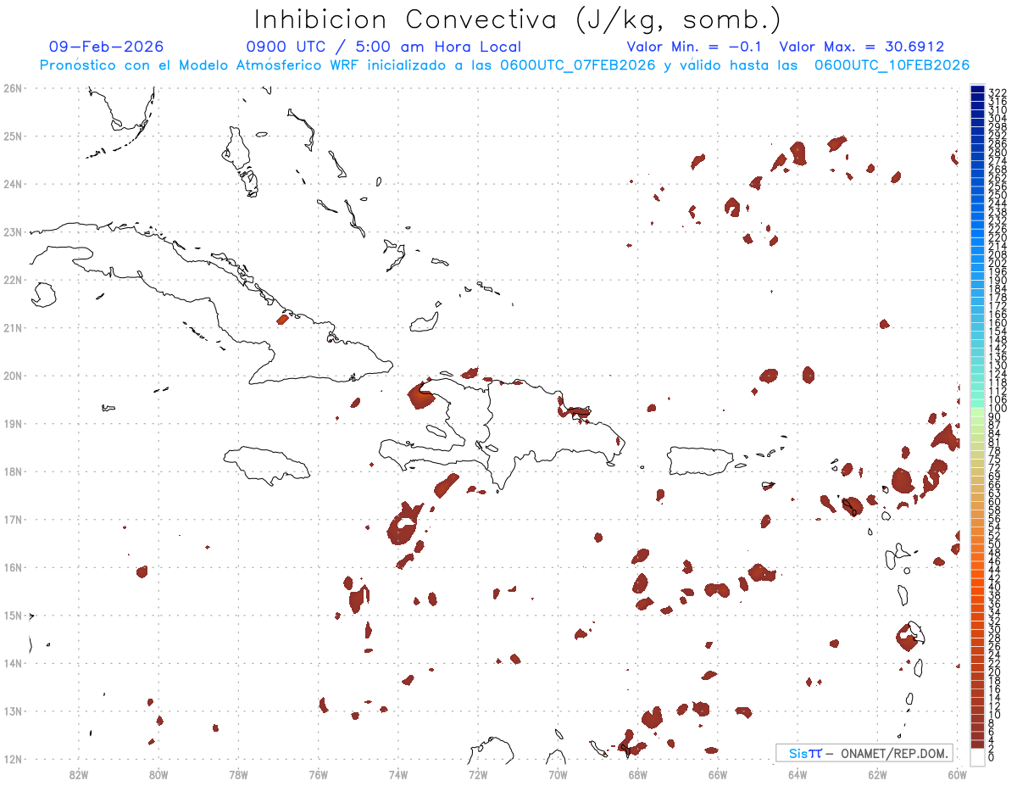1017x786 pixels.
Task: Click the 'ONAMET/REP.DOM.' credit box
Action: click(864, 753)
